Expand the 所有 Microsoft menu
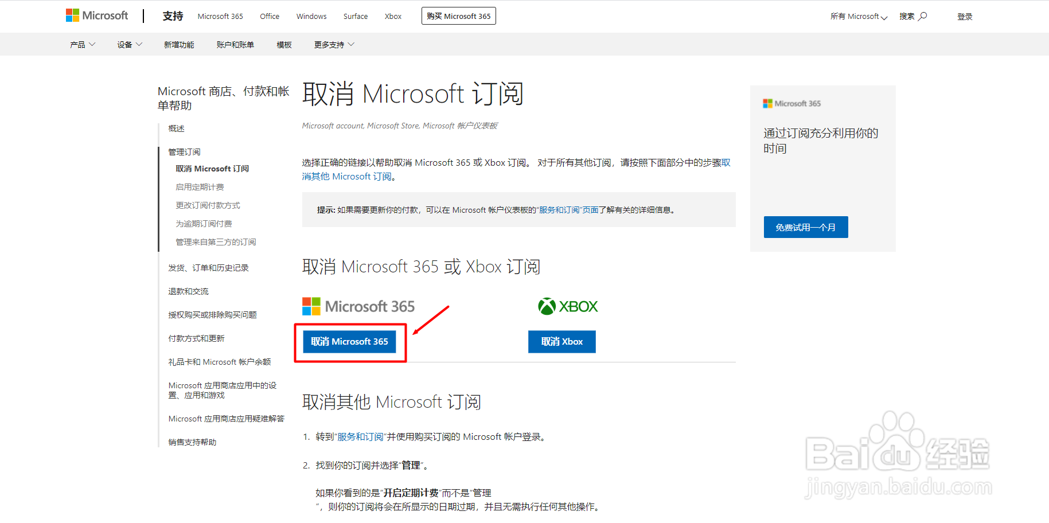 tap(857, 17)
